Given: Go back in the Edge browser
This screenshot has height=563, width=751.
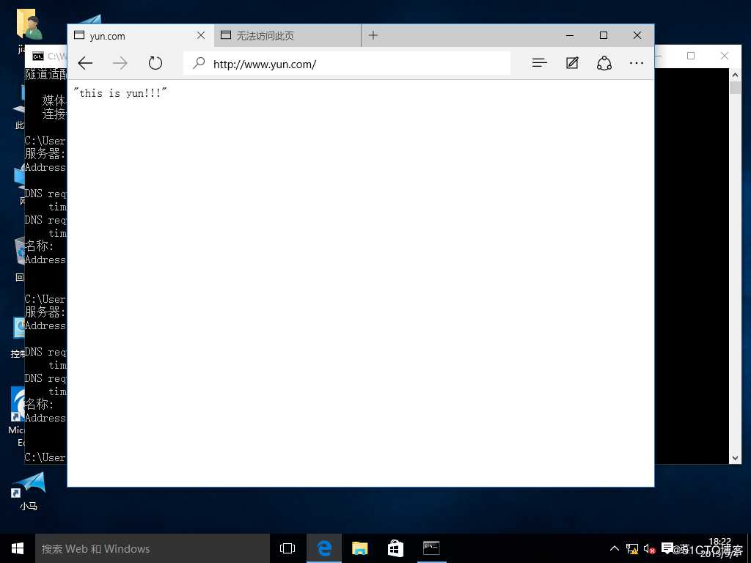Looking at the screenshot, I should click(x=85, y=63).
